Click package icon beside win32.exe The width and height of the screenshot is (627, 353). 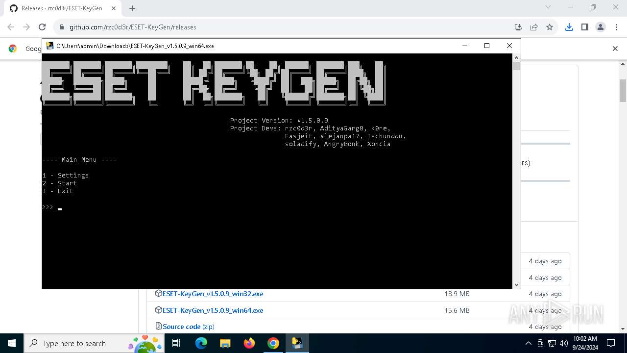tap(159, 294)
